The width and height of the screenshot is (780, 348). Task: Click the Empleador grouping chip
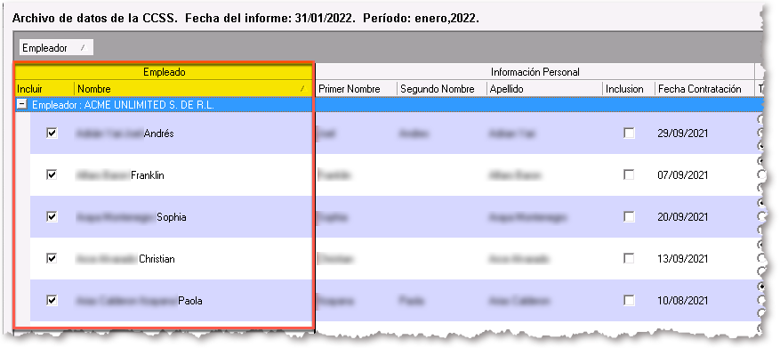56,48
